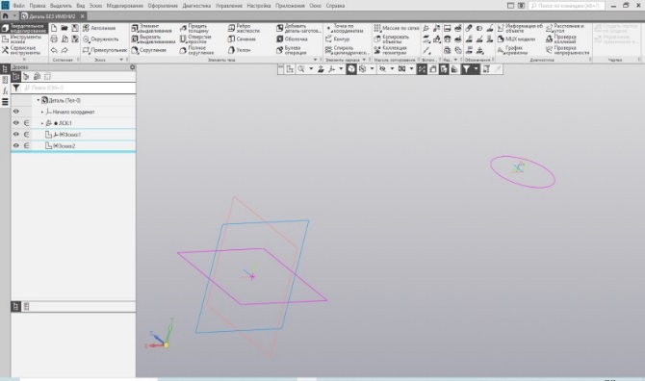Expand the ЛСК:1 tree node
The width and height of the screenshot is (645, 381).
42,123
